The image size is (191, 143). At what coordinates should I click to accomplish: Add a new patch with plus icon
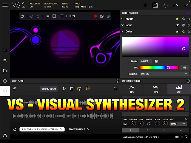tap(145, 5)
